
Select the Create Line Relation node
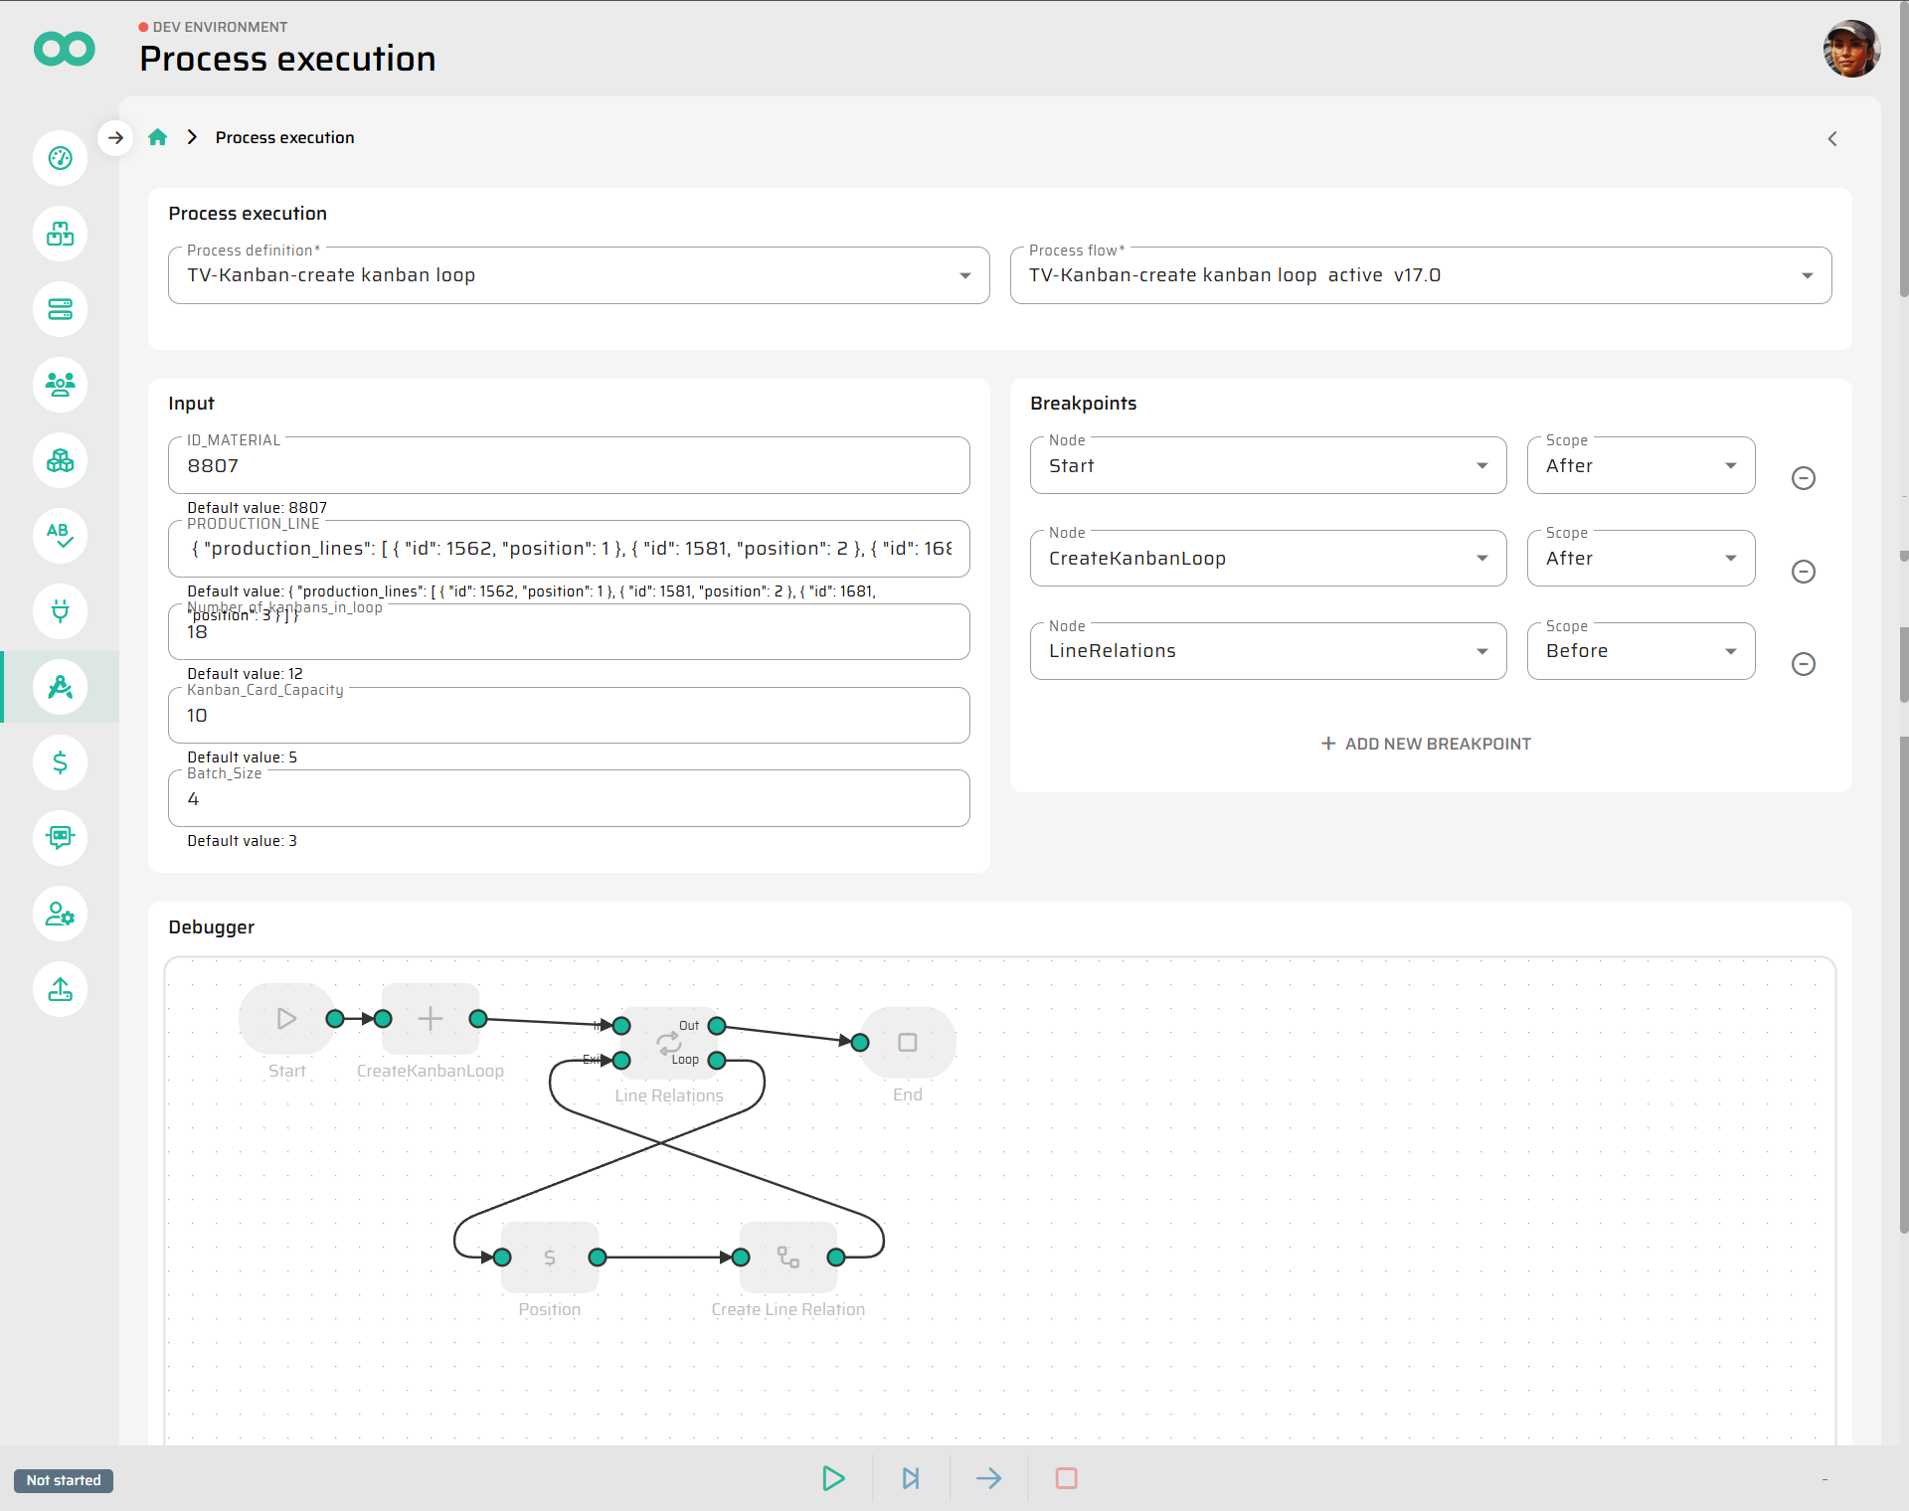pos(788,1258)
